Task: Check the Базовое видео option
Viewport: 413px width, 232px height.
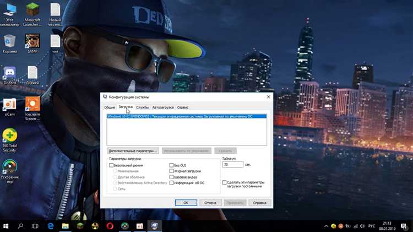Action: tap(171, 177)
